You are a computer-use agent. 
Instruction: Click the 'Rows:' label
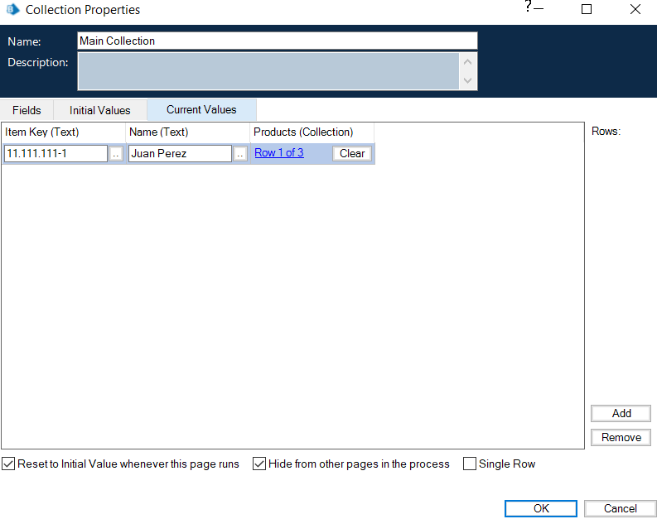coord(606,132)
